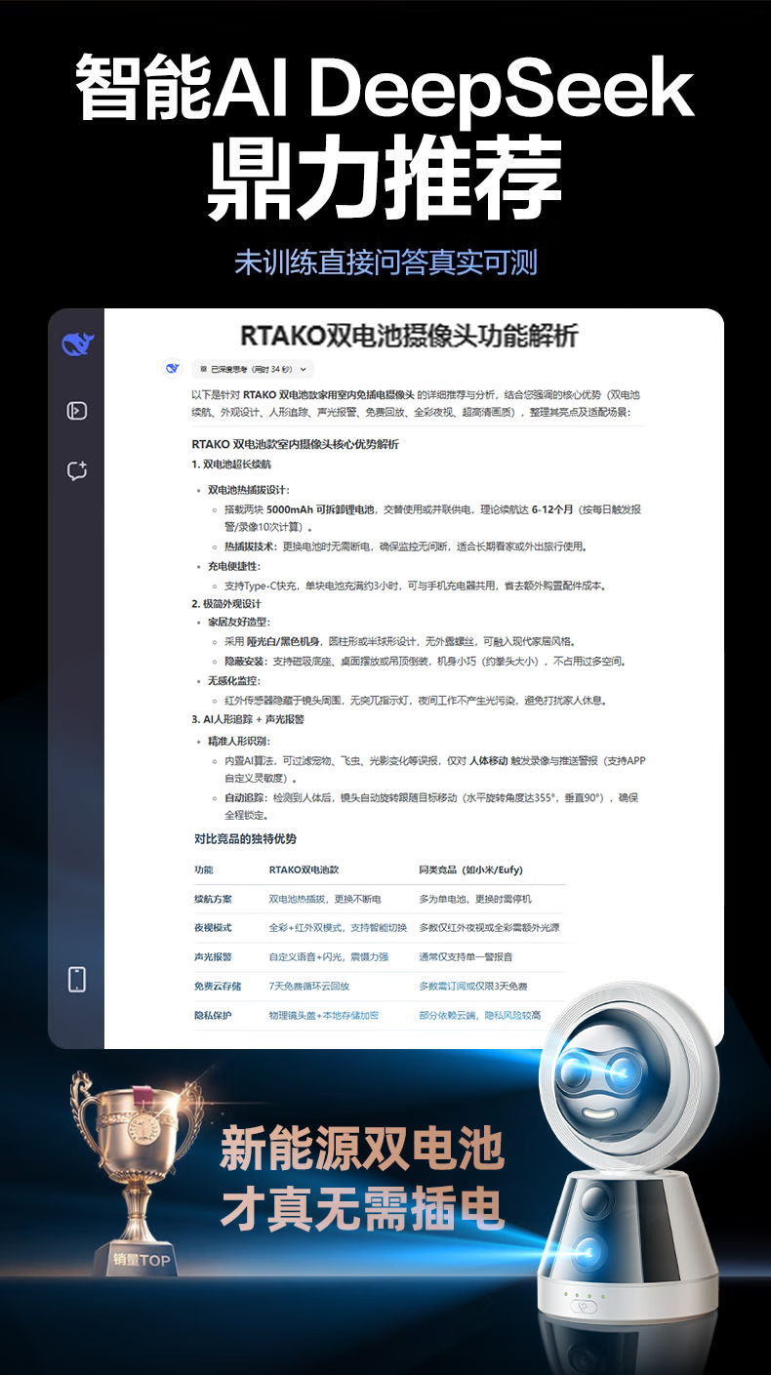
Task: Click the bold text 5000mAh 可拆卸锂电池
Action: (x=320, y=509)
